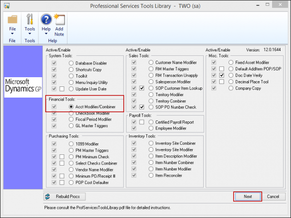Viewport: 291px width, 218px height.
Task: Select the Default AddItem POP/SOP option
Action: 231,69
